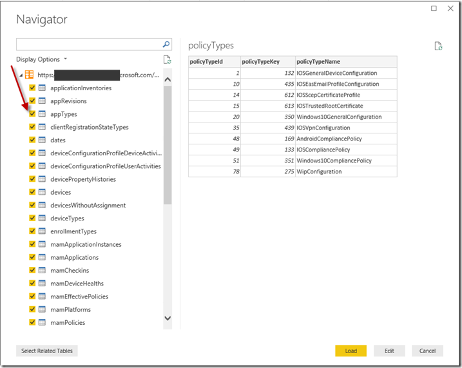Click the mamPolicies table icon
The height and width of the screenshot is (368, 462).
point(42,322)
